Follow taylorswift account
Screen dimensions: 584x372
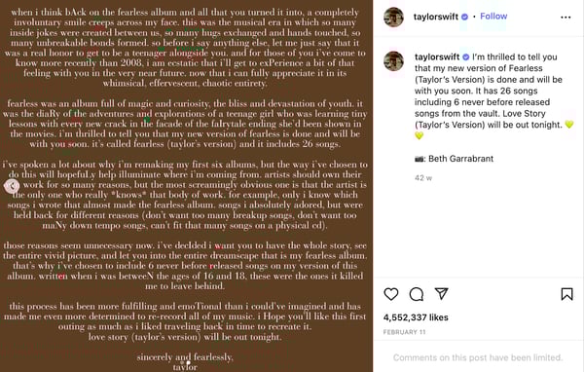pos(493,17)
